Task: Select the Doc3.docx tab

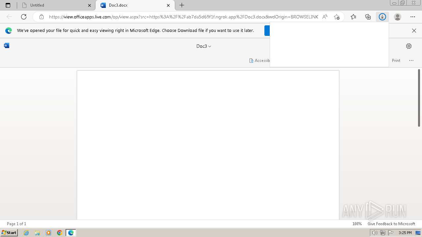Action: [135, 5]
